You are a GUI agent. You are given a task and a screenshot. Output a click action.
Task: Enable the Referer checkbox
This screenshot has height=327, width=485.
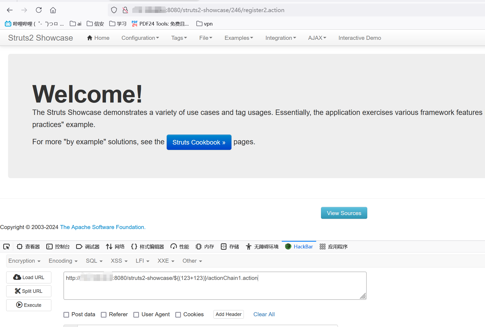pyautogui.click(x=104, y=315)
